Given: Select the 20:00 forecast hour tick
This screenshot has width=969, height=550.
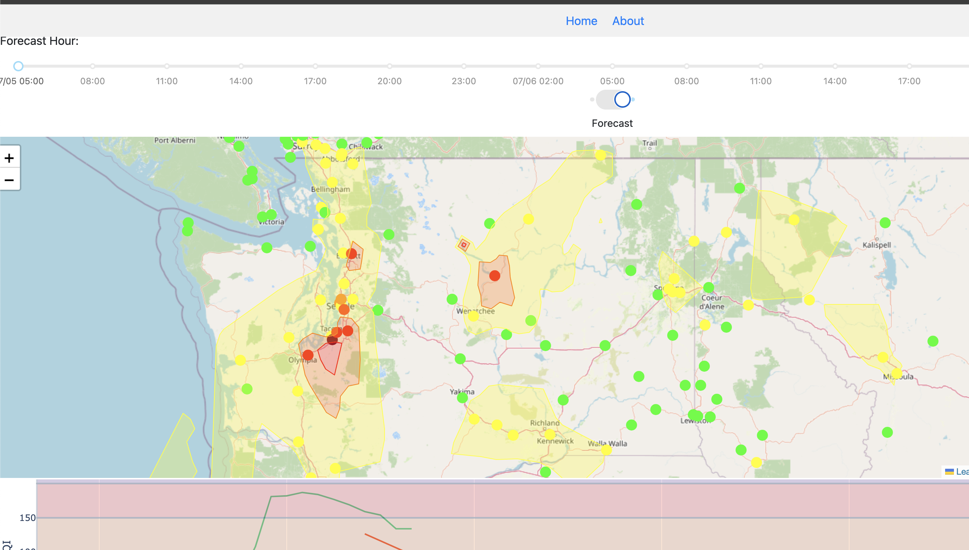Looking at the screenshot, I should [x=389, y=66].
